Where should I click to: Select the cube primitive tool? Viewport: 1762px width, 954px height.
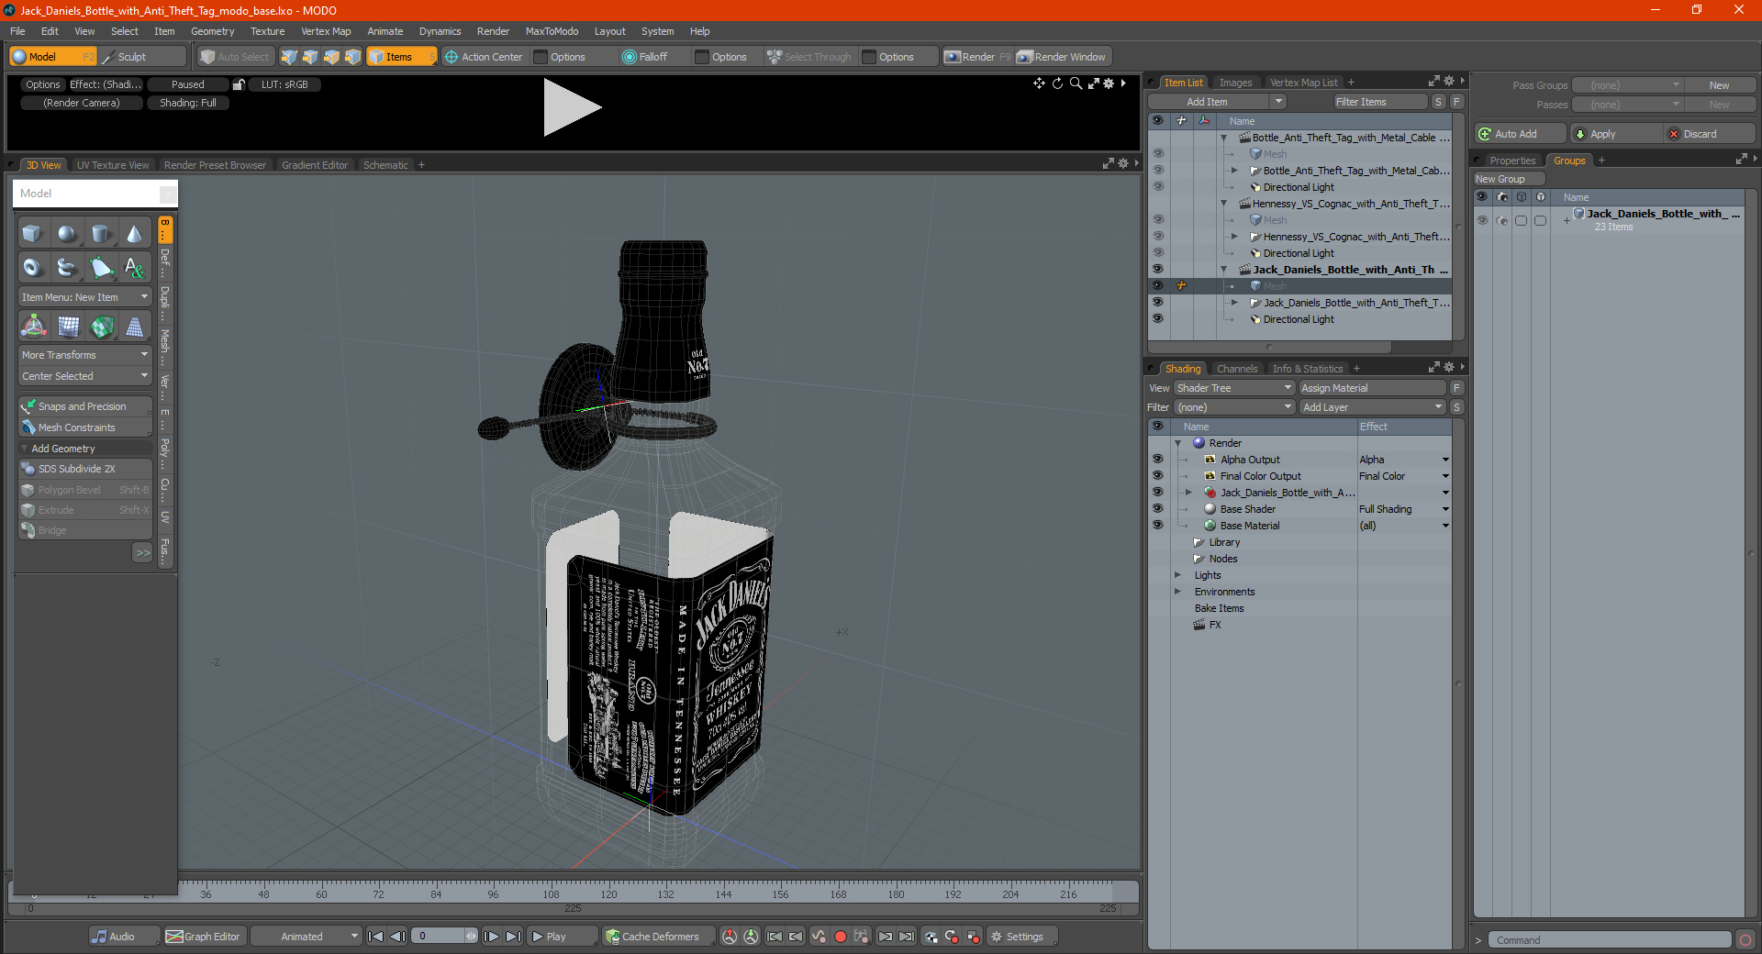coord(32,234)
